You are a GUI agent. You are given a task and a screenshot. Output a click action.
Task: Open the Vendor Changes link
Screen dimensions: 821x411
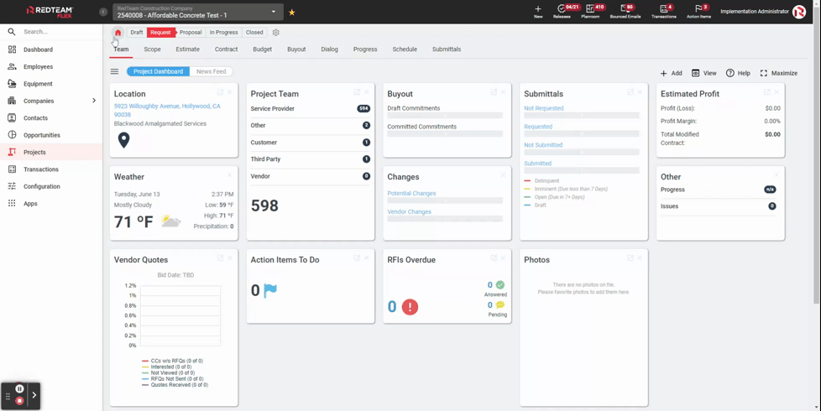point(410,211)
